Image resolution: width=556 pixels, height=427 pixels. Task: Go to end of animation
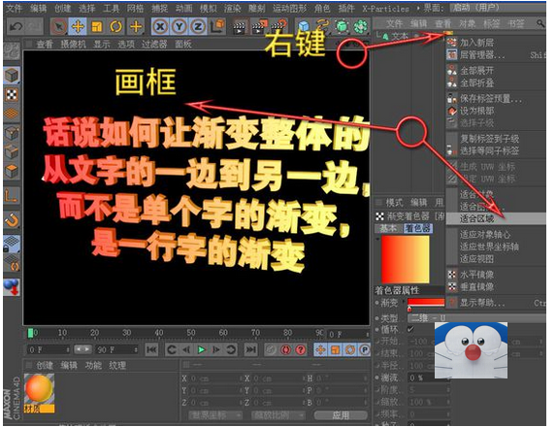point(251,349)
